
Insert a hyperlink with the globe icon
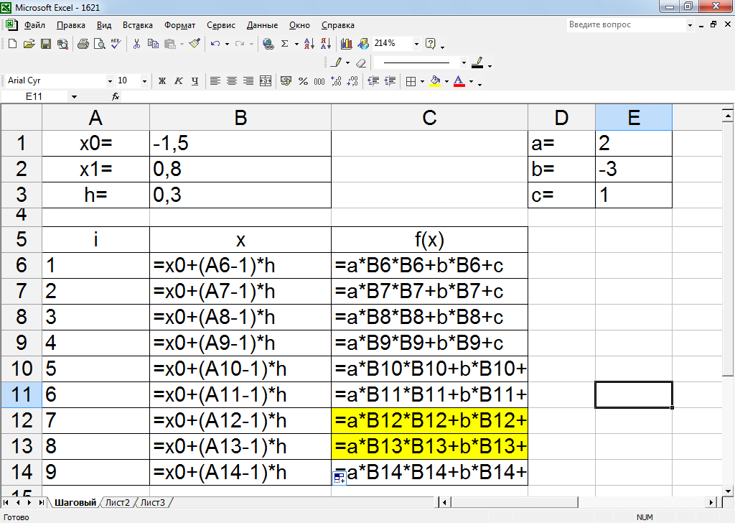click(268, 44)
